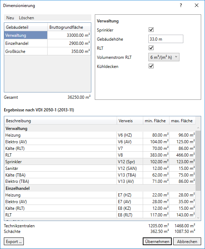The height and width of the screenshot is (249, 205).
Task: Confirm with the Übernehmen button
Action: 157,241
